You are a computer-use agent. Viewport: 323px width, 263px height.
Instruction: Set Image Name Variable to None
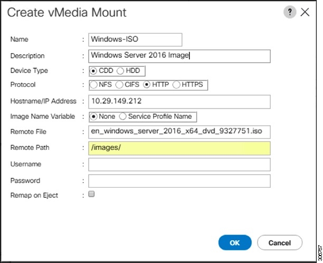click(94, 116)
